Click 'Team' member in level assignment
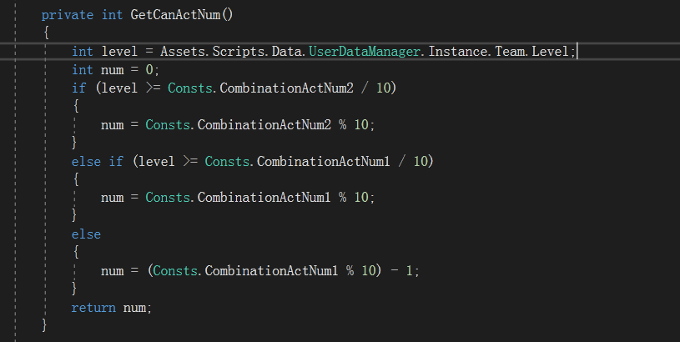The image size is (680, 342). 510,52
